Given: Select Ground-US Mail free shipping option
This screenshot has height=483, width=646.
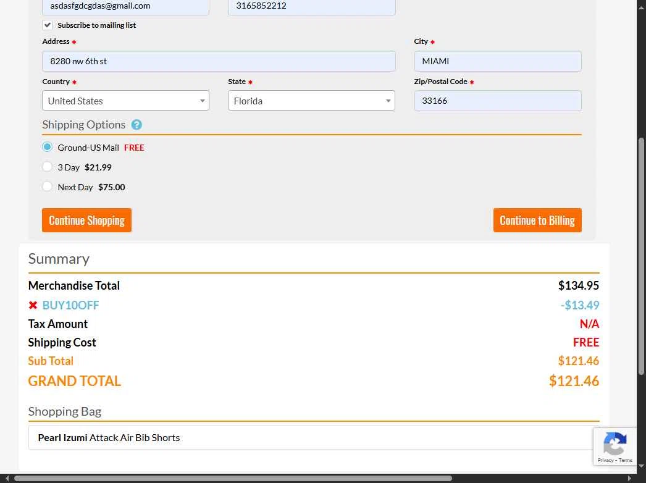Looking at the screenshot, I should [48, 147].
